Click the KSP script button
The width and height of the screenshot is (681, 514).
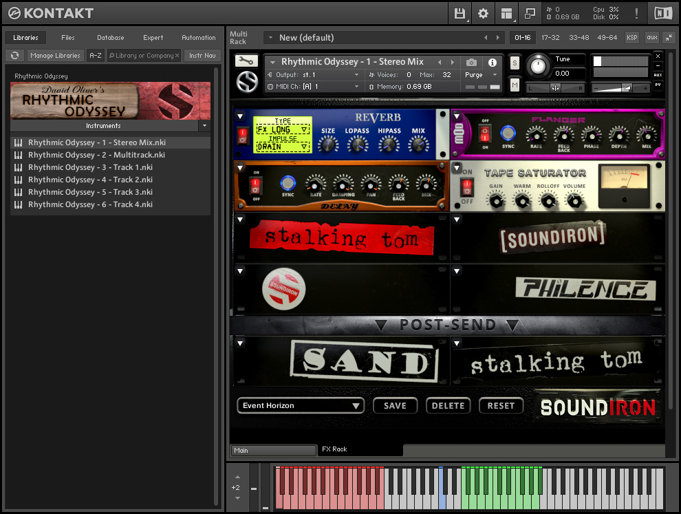(631, 37)
